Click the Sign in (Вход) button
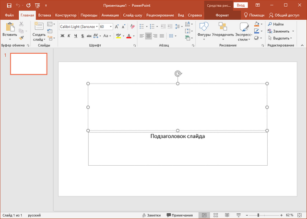 (241, 5)
